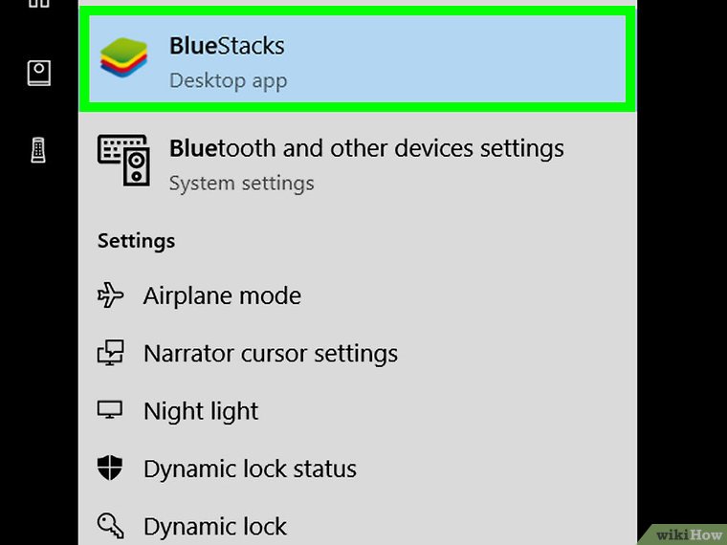Click the shield icon beside Dynamic lock status
The image size is (727, 545).
(x=111, y=469)
